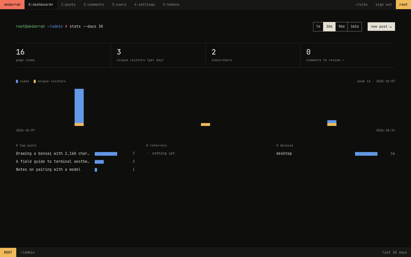Click the '# referrers' heading
Screen dimensions: 411x257
point(156,146)
